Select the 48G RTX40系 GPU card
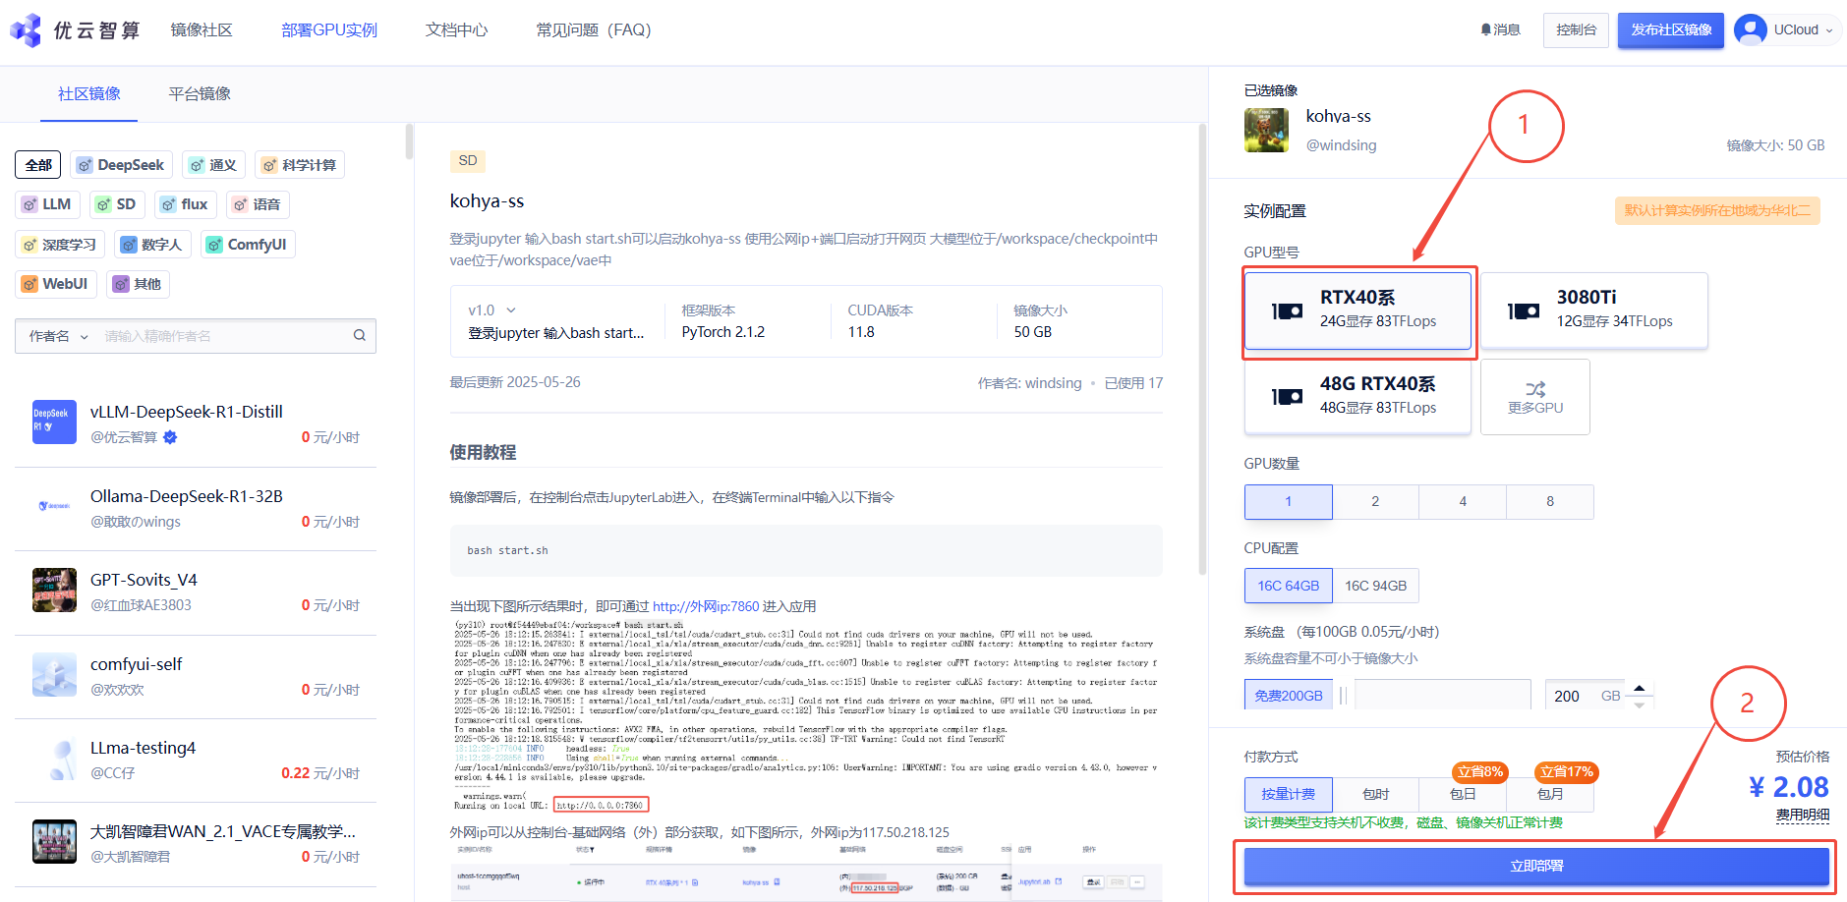 coord(1357,396)
